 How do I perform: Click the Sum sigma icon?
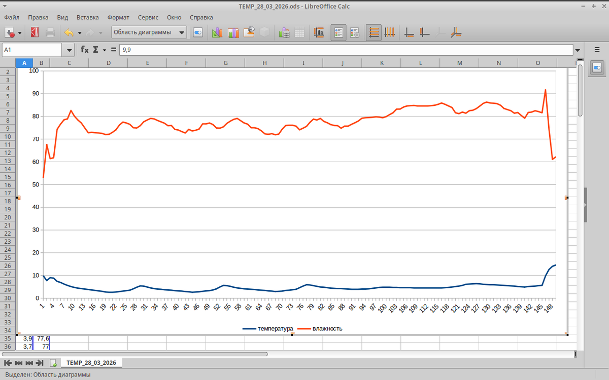pyautogui.click(x=95, y=50)
